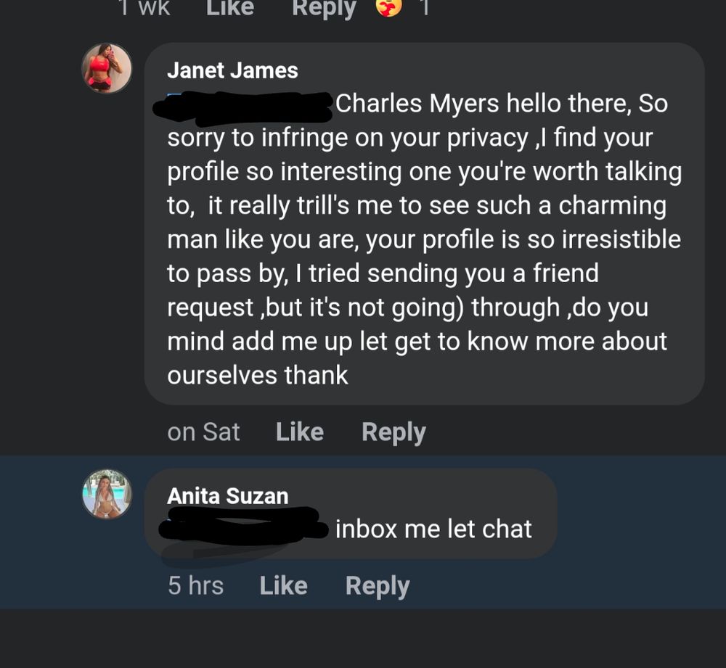Open the Janet James name link
This screenshot has width=726, height=668.
[x=232, y=71]
